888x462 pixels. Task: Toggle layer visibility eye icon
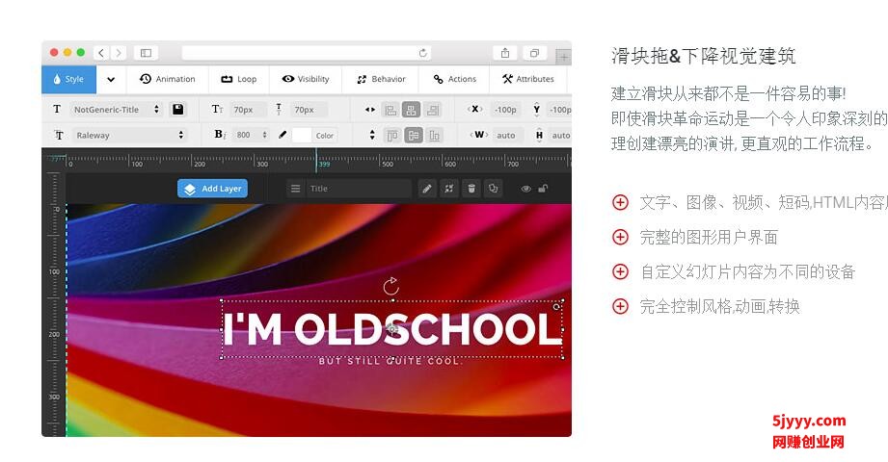click(526, 189)
